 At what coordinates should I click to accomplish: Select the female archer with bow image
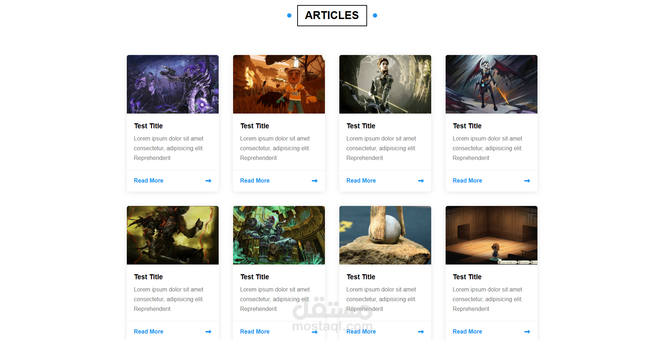[385, 84]
